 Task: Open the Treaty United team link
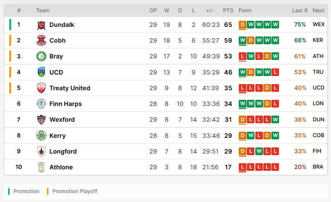pos(70,88)
